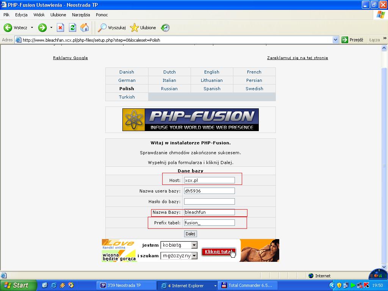Click third quick launch icon
This screenshot has height=291, width=388.
click(62, 285)
